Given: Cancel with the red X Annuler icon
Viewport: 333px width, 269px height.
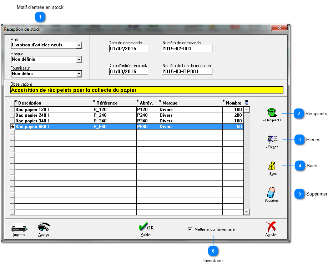Looking at the screenshot, I should point(271,227).
